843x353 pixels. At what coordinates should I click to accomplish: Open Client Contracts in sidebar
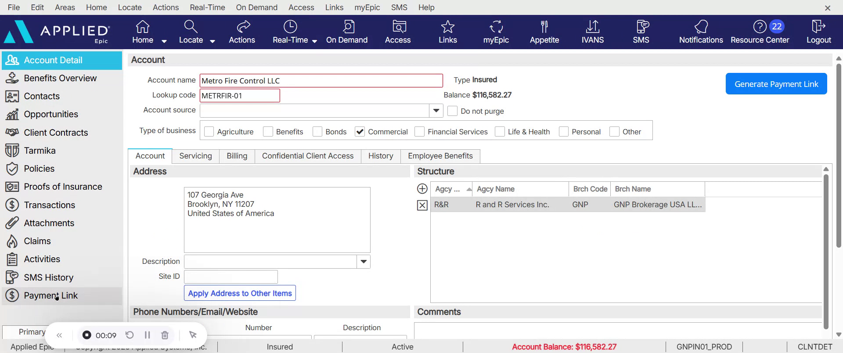click(61, 133)
